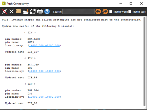The image size is (147, 110).
Task: Open location link 14000.000 10000.000
Action: (44, 71)
